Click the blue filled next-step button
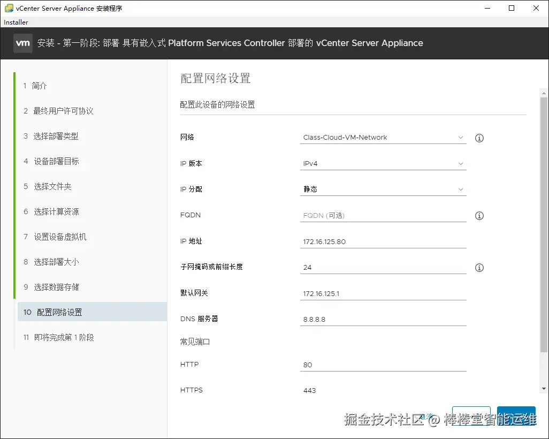549x439 pixels. tap(516, 416)
